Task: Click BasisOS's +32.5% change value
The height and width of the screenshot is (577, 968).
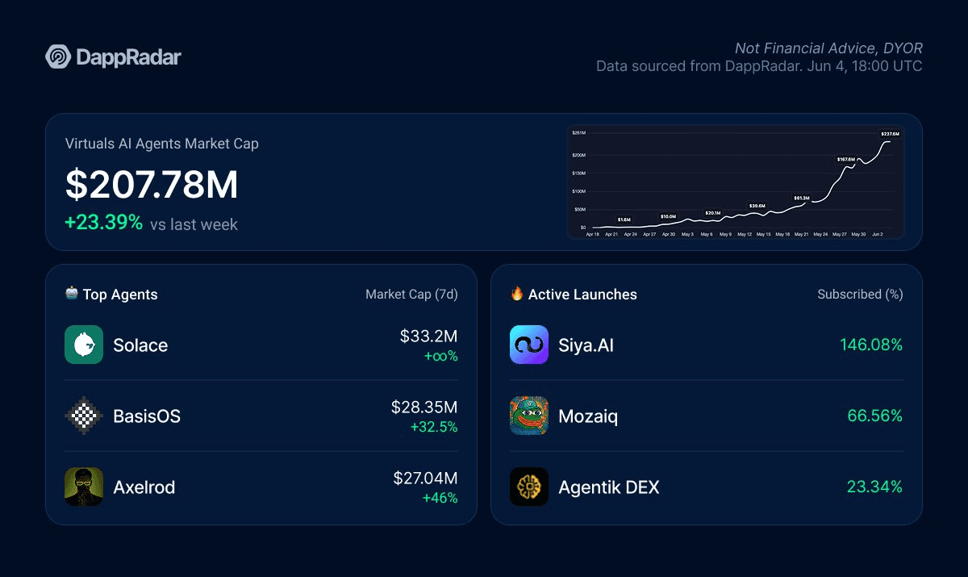Action: [x=434, y=427]
